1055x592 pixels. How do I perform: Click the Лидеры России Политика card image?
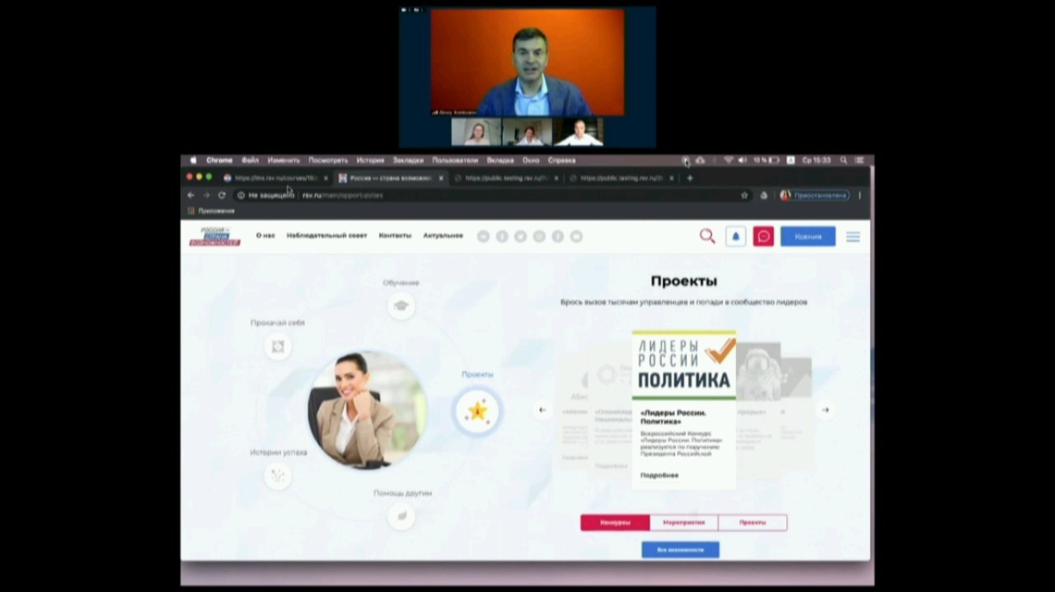pyautogui.click(x=684, y=366)
